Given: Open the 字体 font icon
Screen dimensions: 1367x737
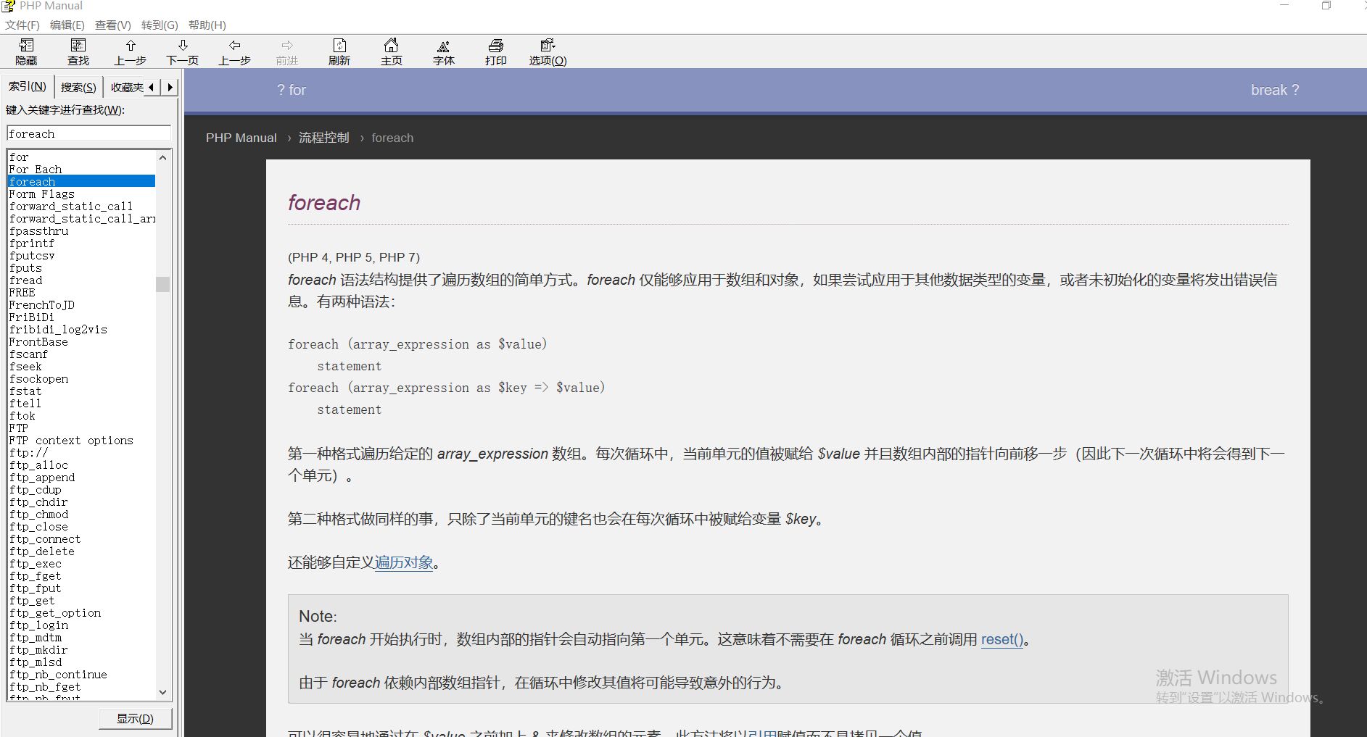Looking at the screenshot, I should click(x=444, y=52).
